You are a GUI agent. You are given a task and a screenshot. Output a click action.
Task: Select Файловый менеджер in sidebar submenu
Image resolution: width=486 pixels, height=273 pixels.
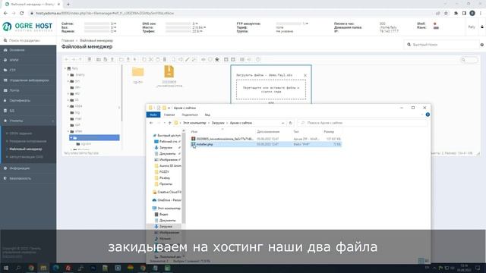tap(26, 149)
